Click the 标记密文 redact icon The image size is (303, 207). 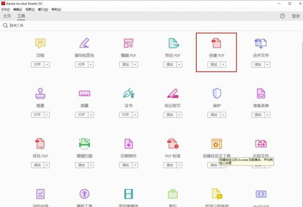[x=173, y=93]
